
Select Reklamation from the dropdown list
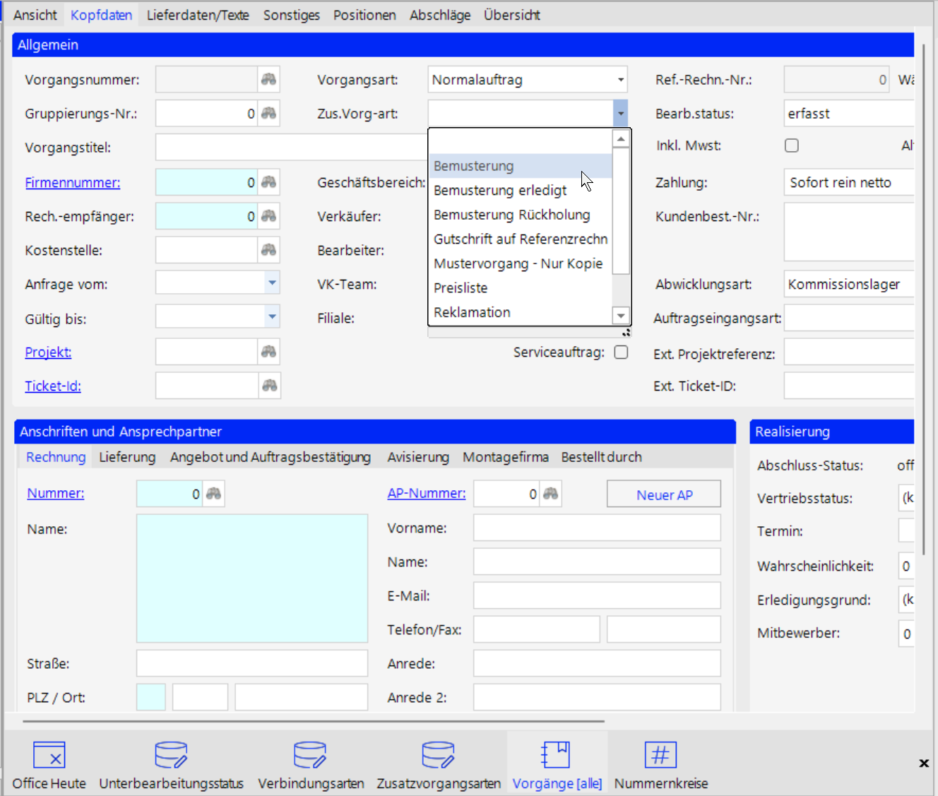pyautogui.click(x=472, y=312)
